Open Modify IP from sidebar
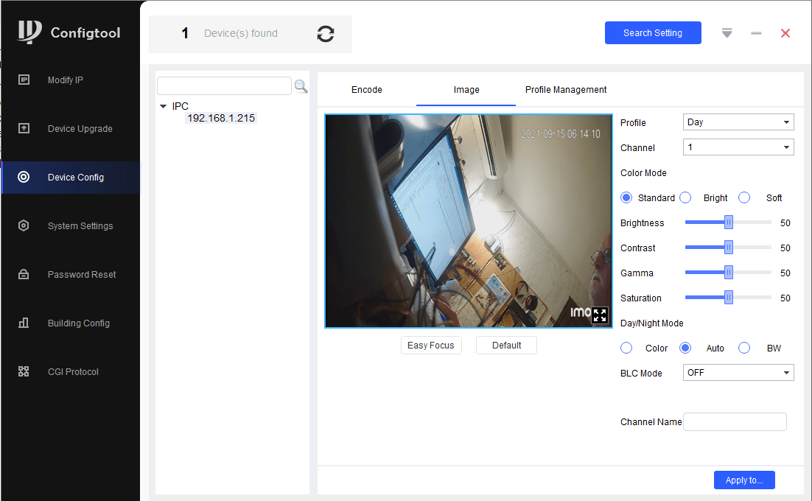Viewport: 812px width, 501px height. click(70, 80)
